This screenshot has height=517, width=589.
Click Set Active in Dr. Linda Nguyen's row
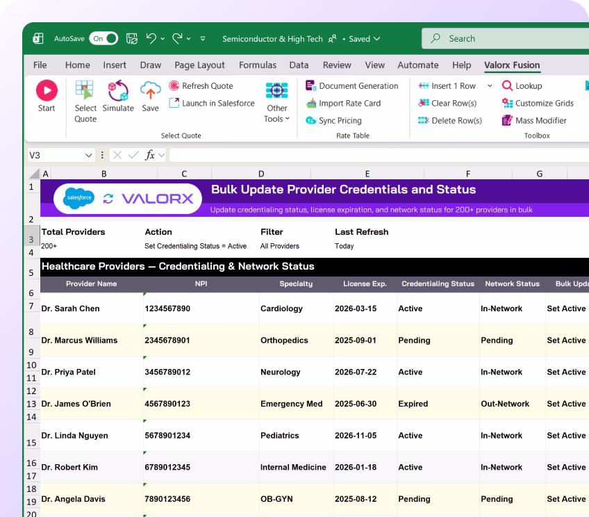point(566,436)
